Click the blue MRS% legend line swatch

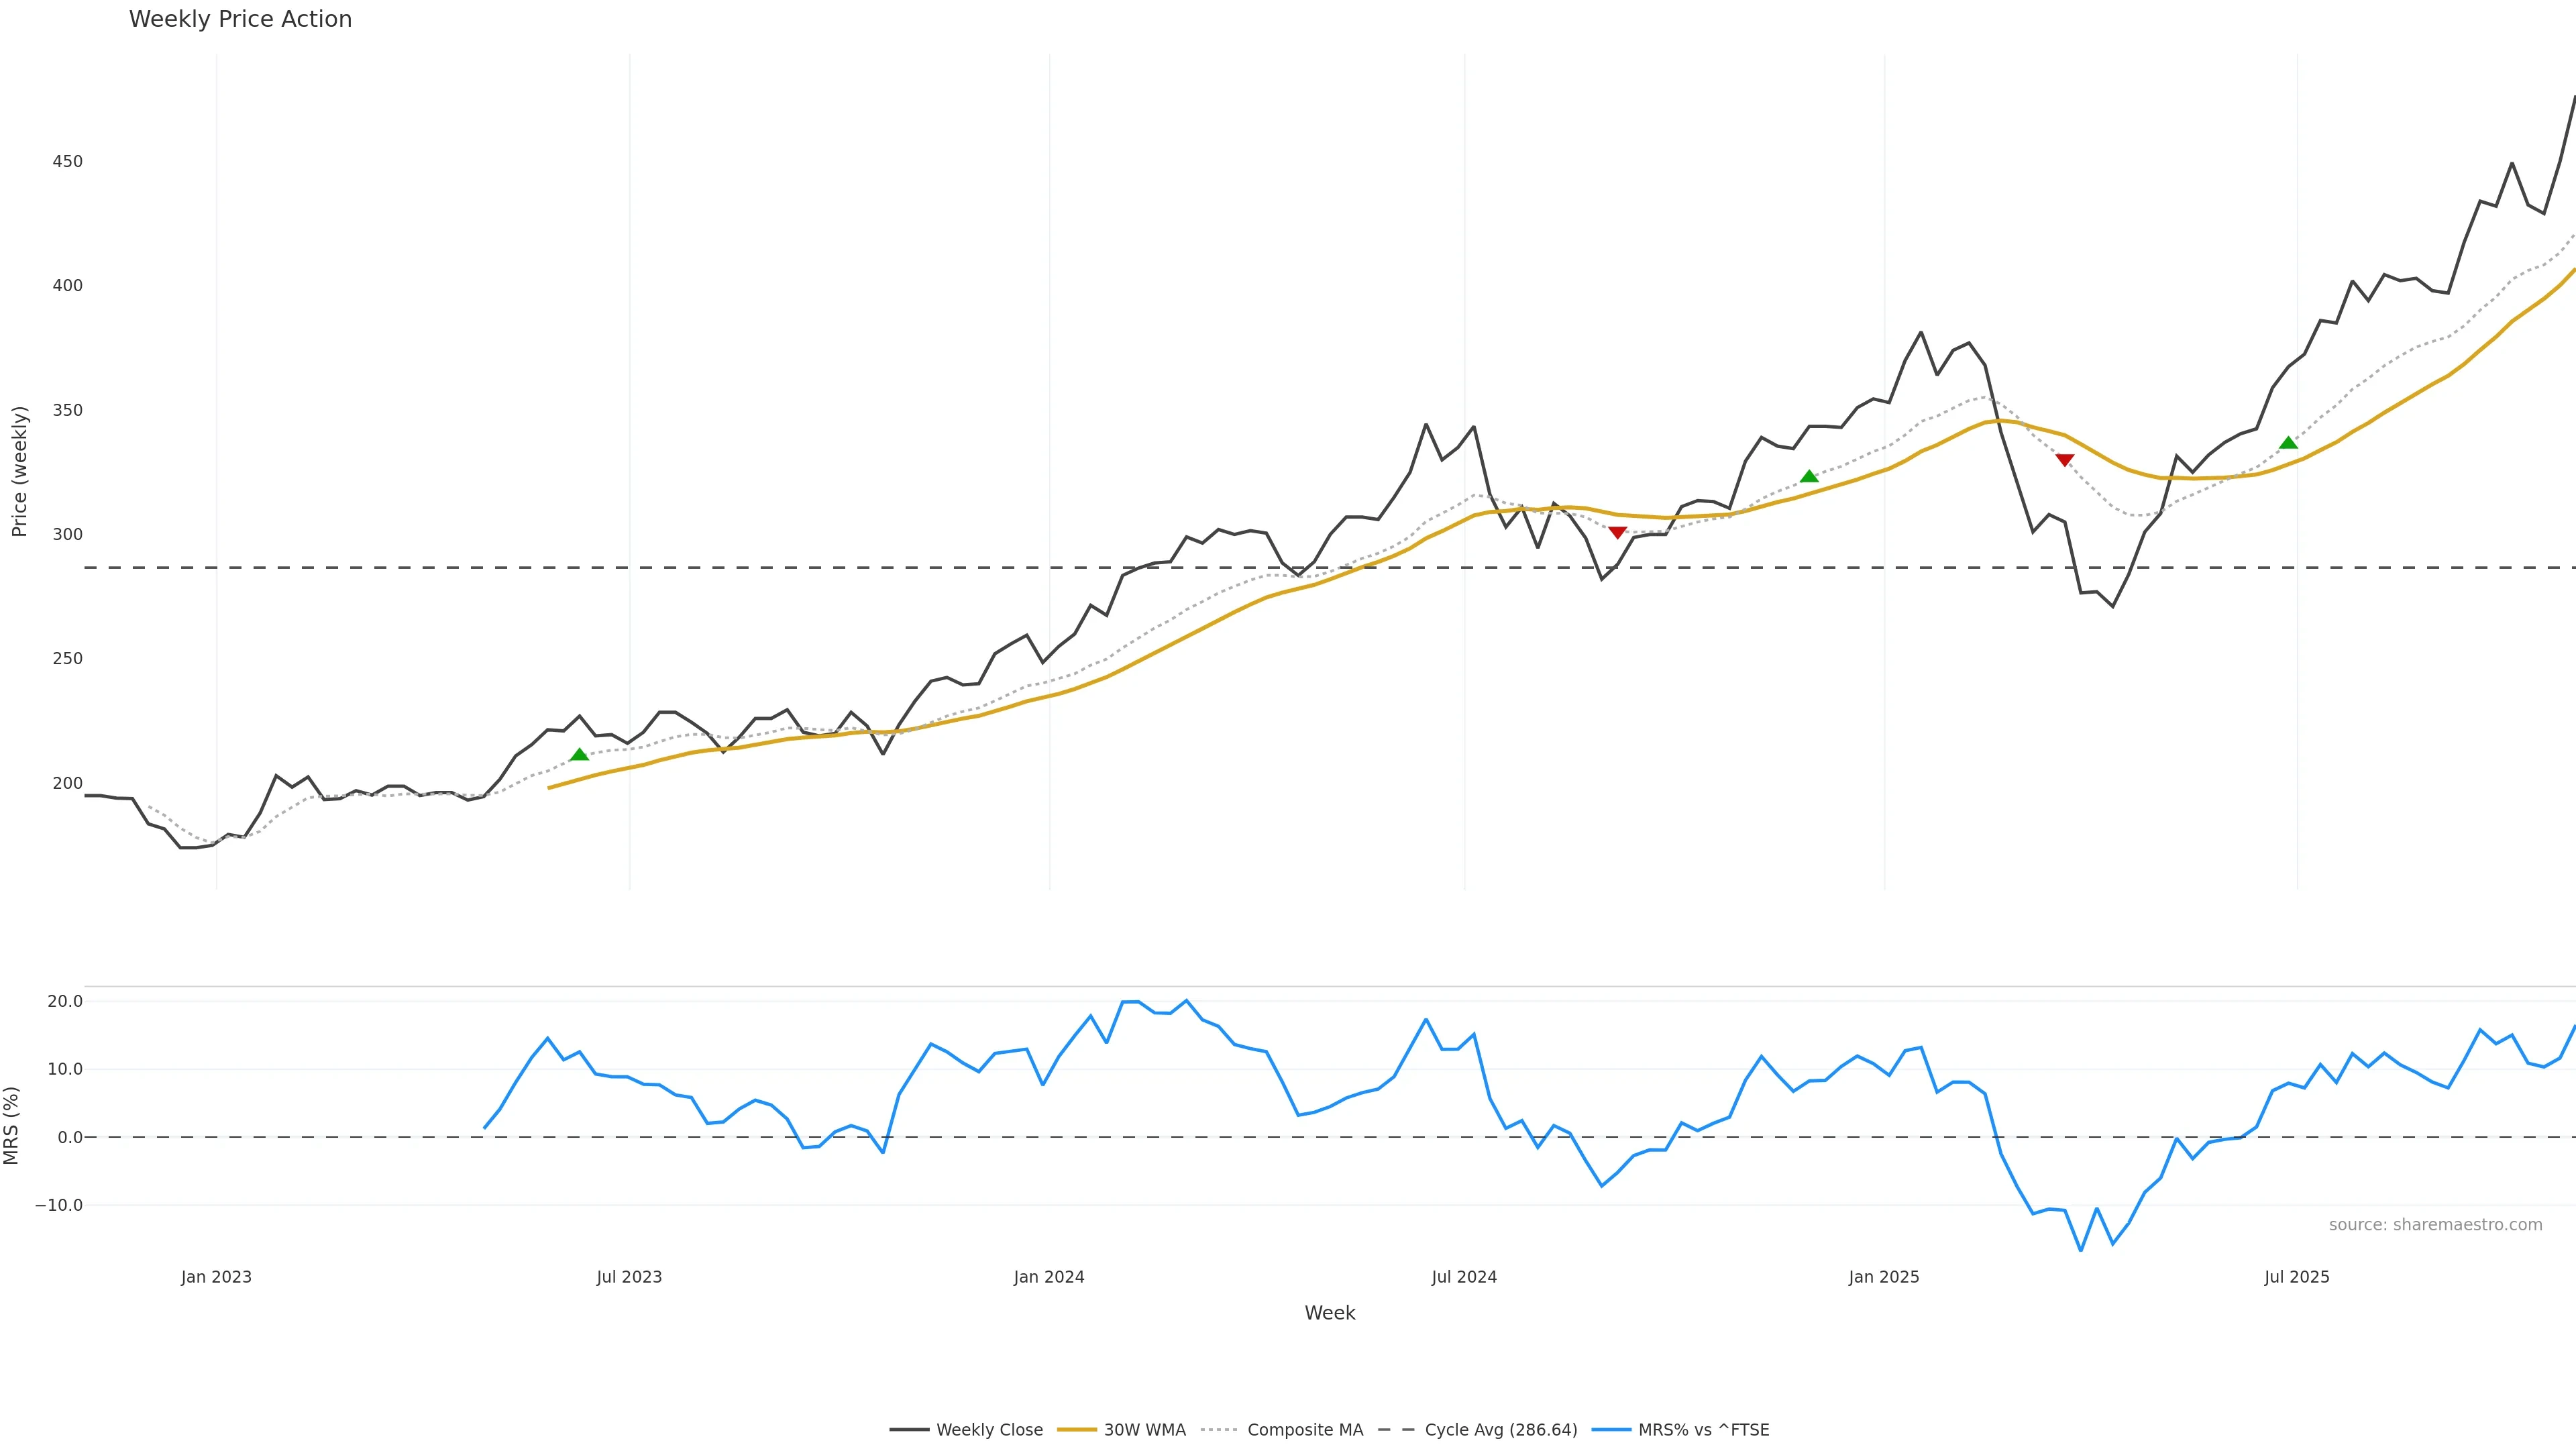pyautogui.click(x=1611, y=1430)
